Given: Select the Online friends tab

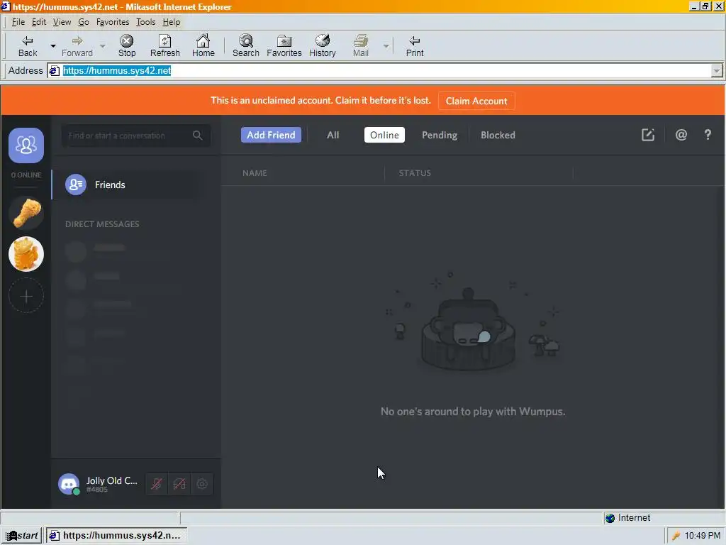Looking at the screenshot, I should click(x=384, y=135).
